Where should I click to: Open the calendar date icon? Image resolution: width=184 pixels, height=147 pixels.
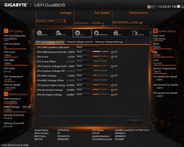179,7
